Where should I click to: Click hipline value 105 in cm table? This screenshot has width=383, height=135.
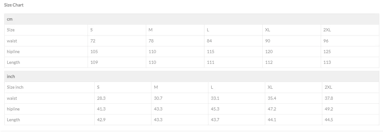[94, 52]
